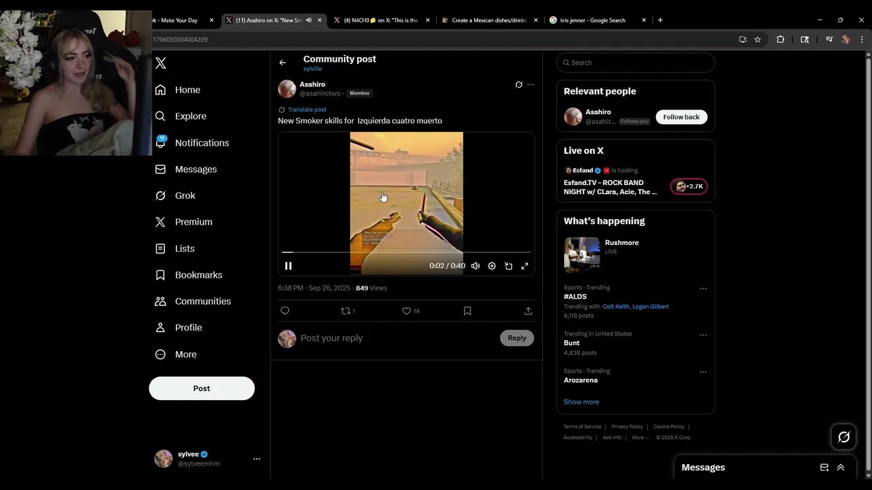The image size is (872, 490).
Task: Open browser extensions puzzle icon
Action: [781, 39]
